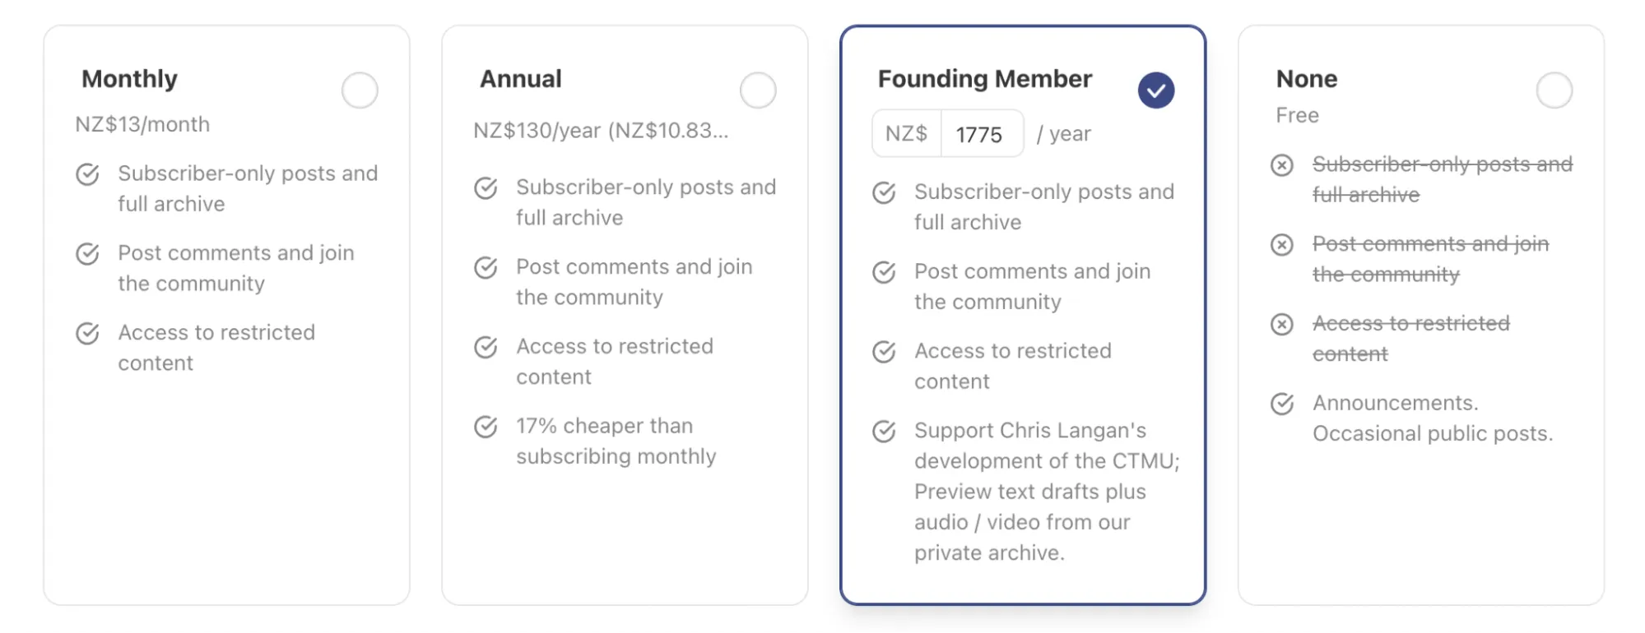Click the Monthly plan title
The height and width of the screenshot is (633, 1645).
(x=130, y=79)
